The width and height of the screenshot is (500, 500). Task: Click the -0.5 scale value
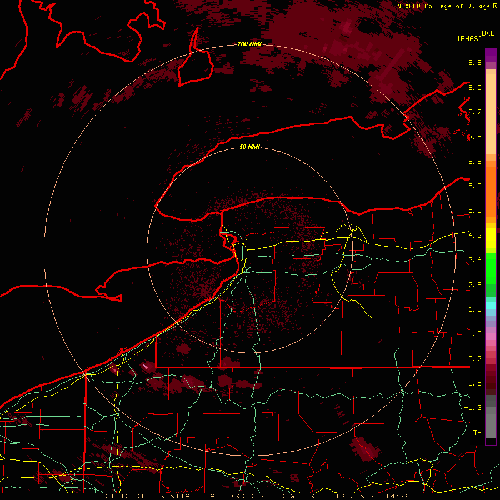[473, 383]
